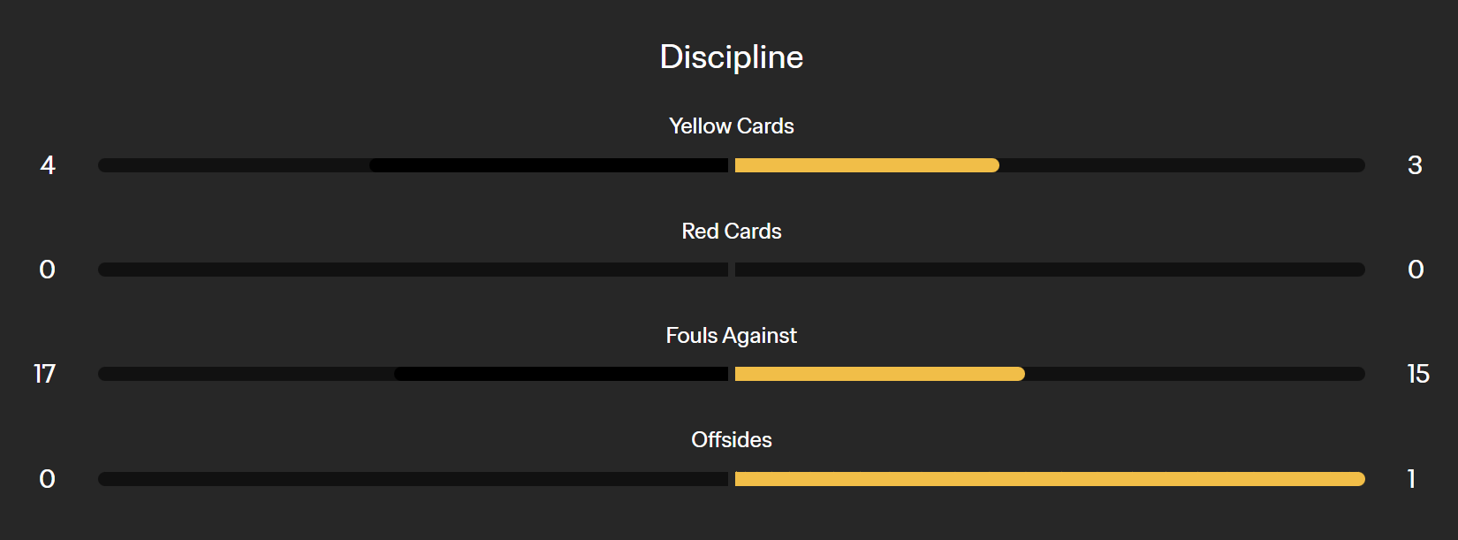The image size is (1458, 540).
Task: Click the black filled Fouls Against bar
Action: (561, 374)
